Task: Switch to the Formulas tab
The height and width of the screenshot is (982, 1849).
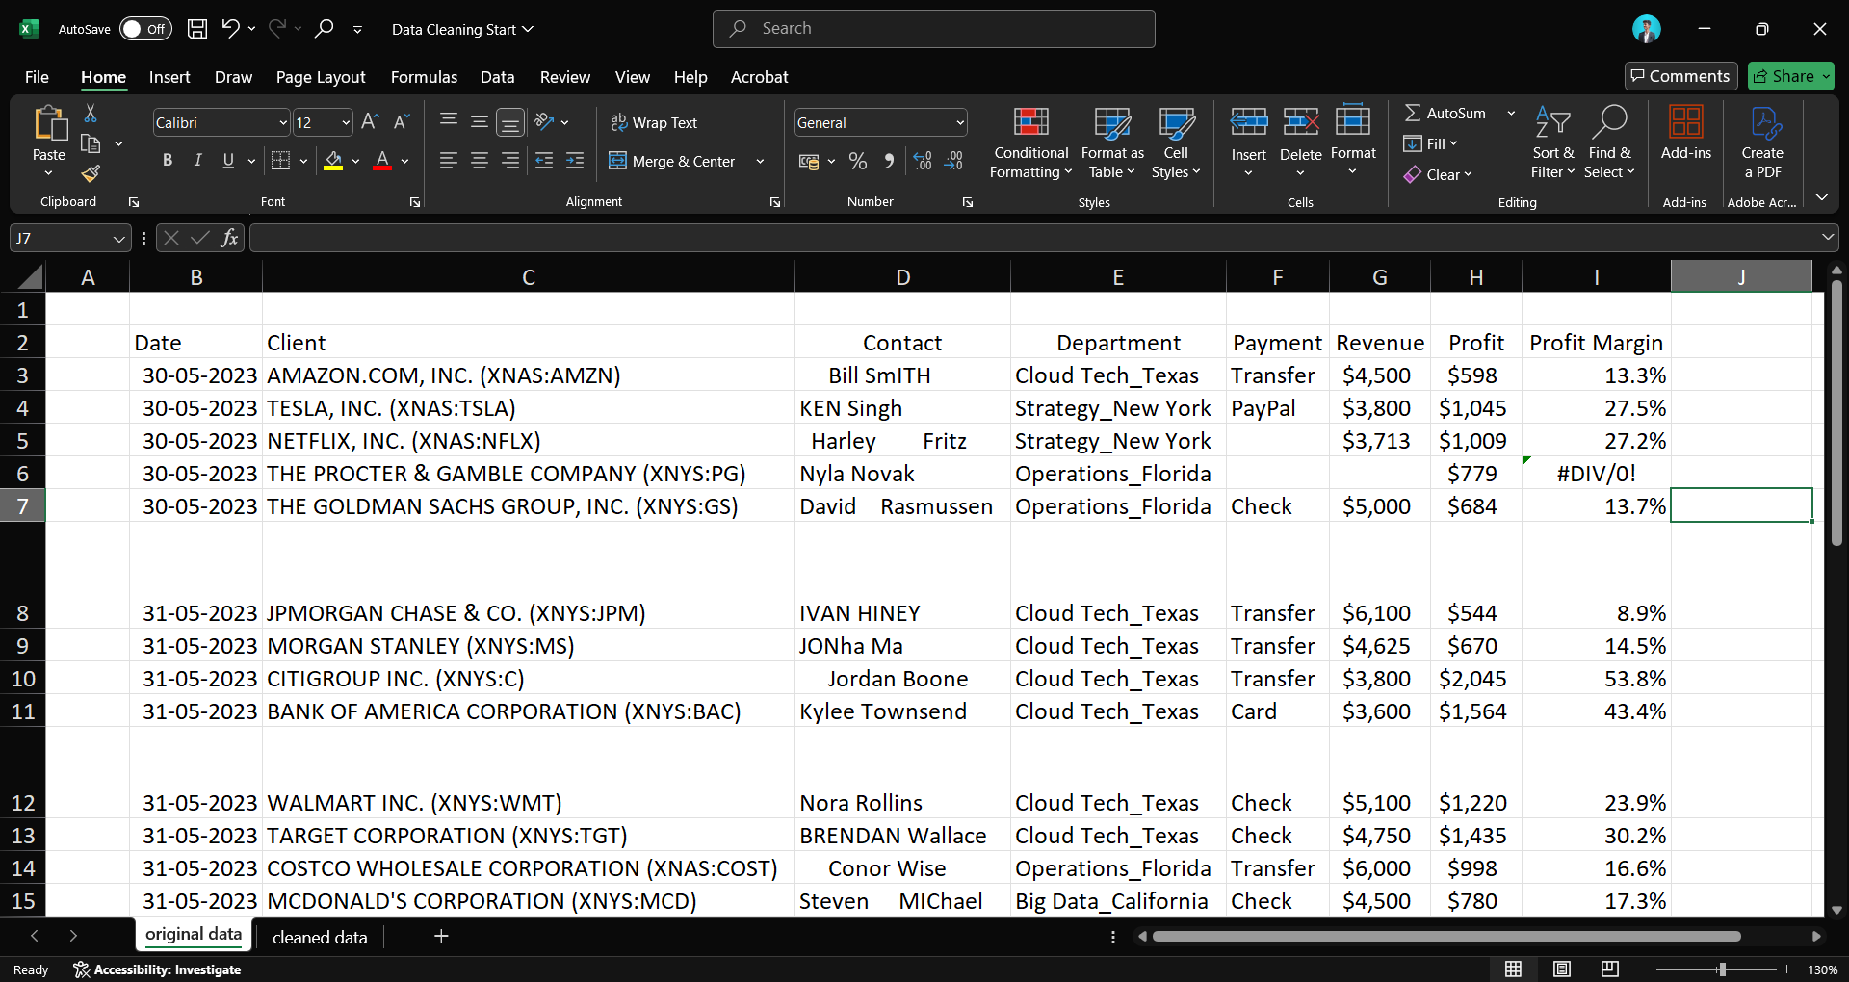Action: (424, 77)
